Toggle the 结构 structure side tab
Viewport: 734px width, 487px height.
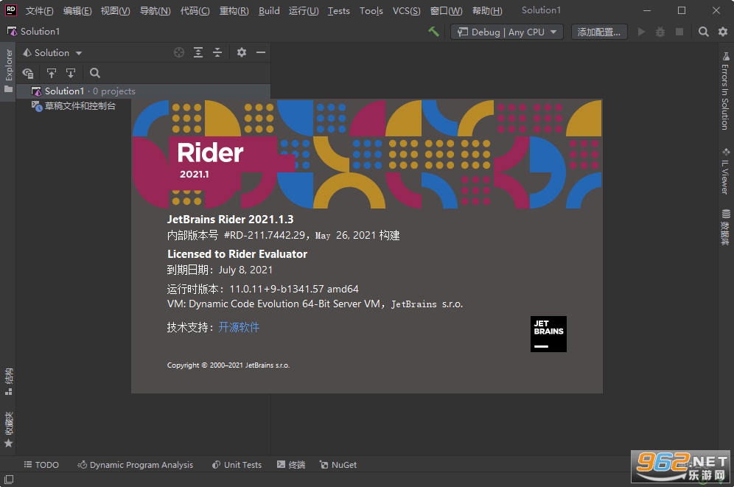(8, 382)
